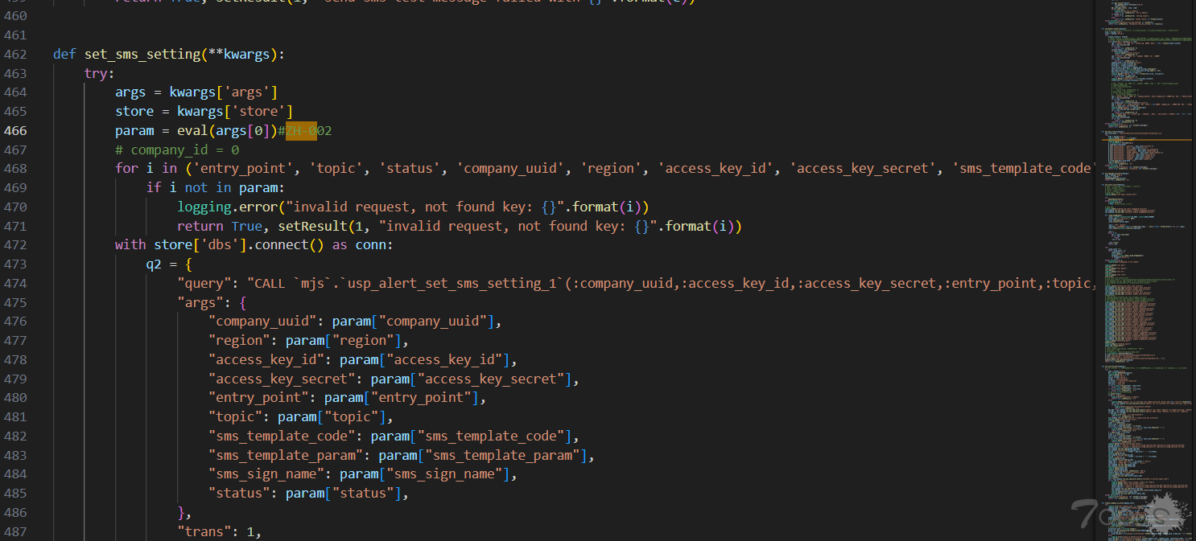Click kwargs['store'] on line 465
Image resolution: width=1196 pixels, height=541 pixels.
click(235, 111)
